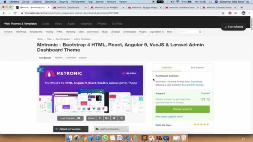This screenshot has width=253, height=142.
Task: Share on Pinterest icon button
Action: (x=121, y=118)
